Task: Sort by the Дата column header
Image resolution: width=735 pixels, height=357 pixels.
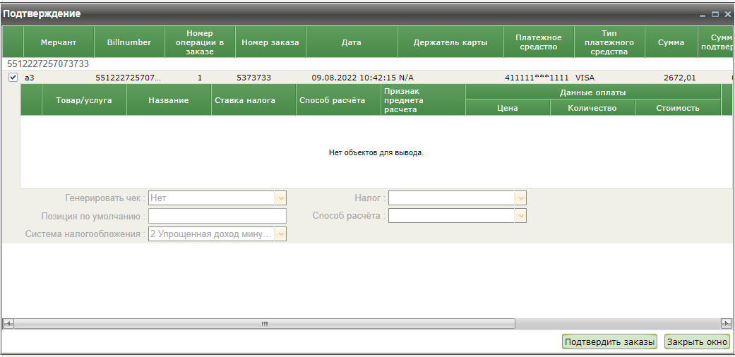Action: pos(351,42)
